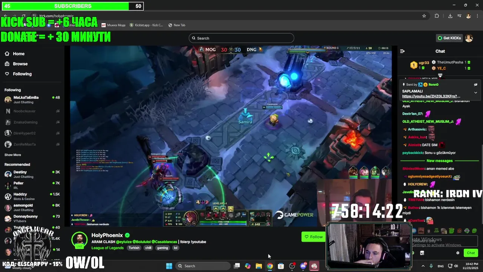Switch to Chrome on taskbar
483x272 pixels.
pos(270,266)
